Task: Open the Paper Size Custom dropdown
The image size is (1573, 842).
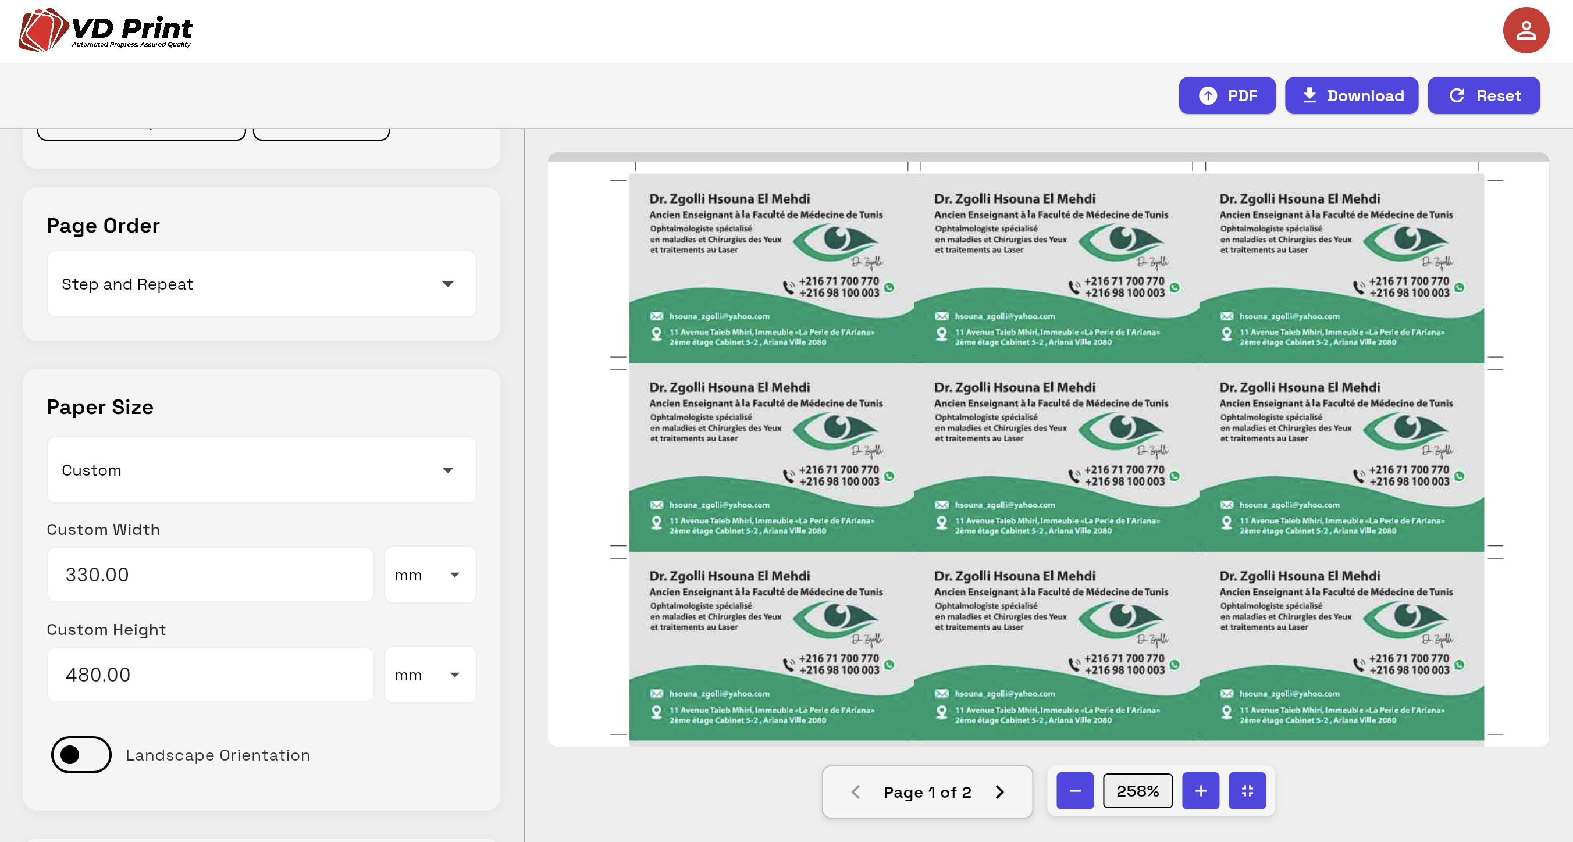Action: coord(261,470)
